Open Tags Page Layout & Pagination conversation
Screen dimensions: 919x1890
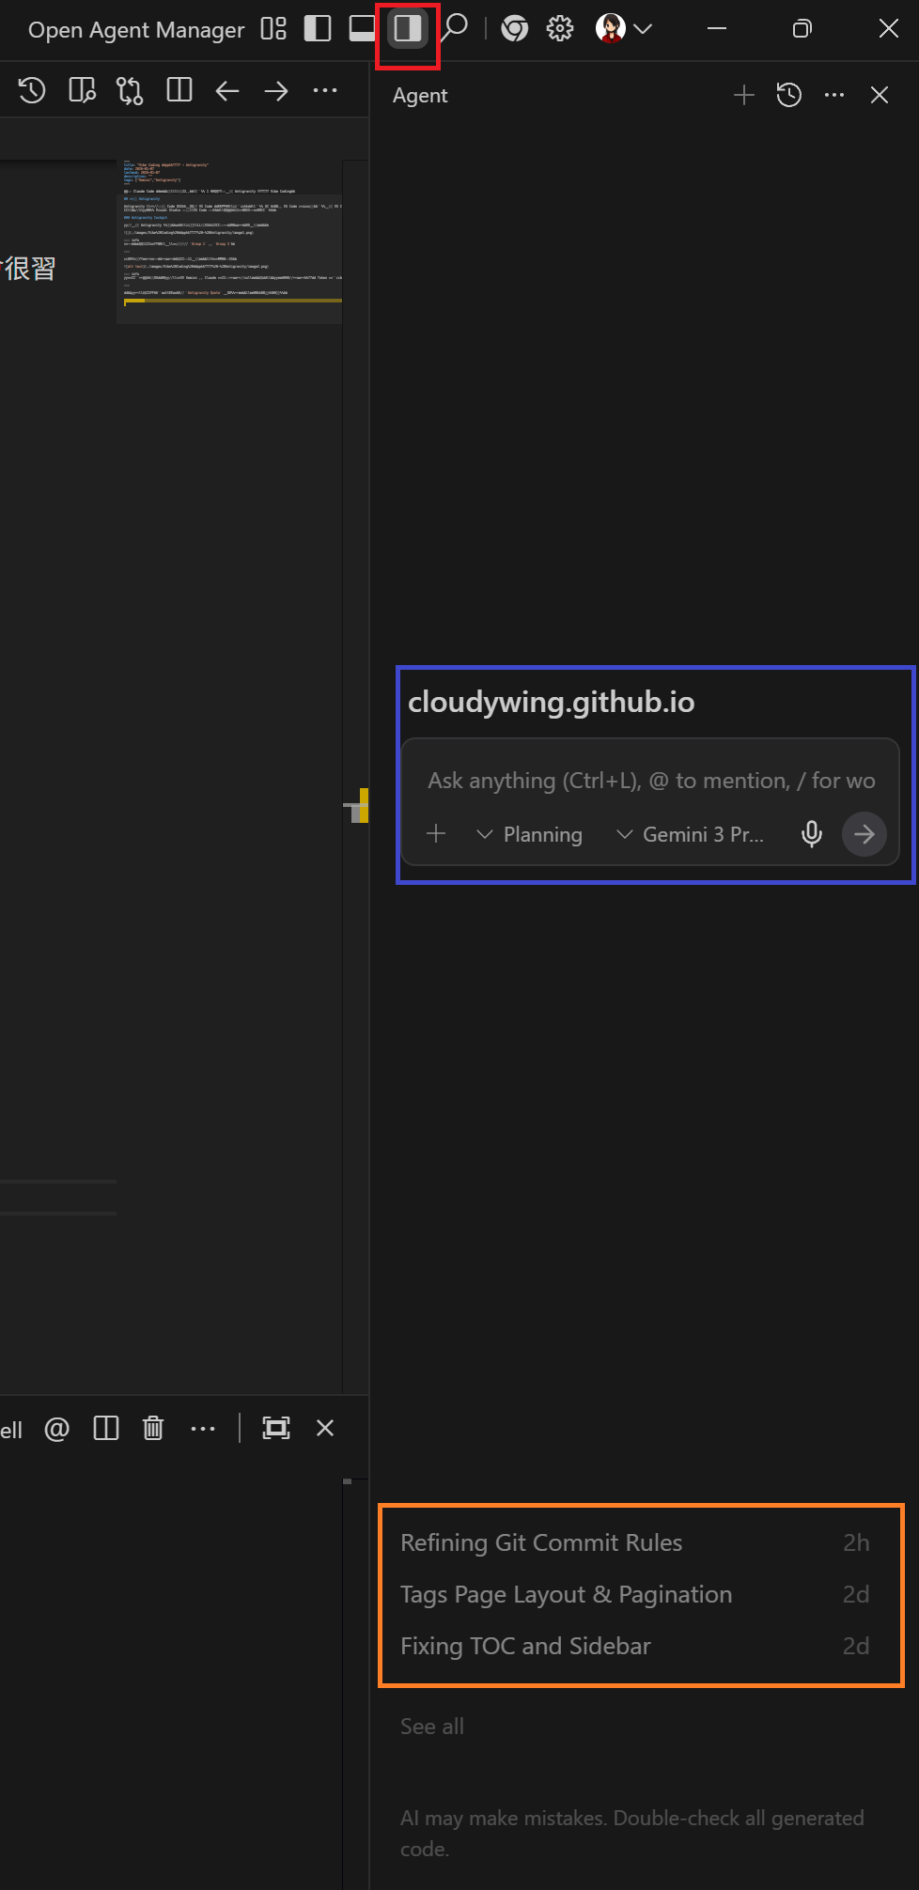(635, 1595)
